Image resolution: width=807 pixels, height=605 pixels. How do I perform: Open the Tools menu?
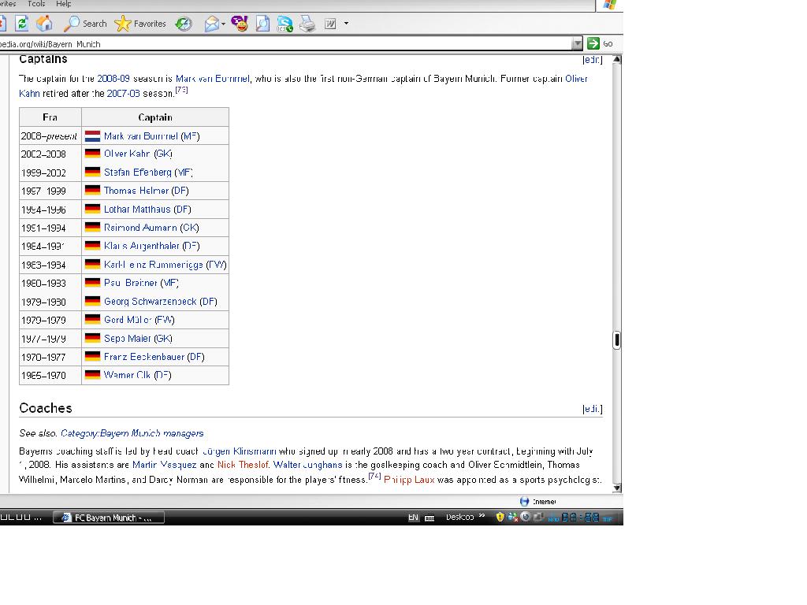coord(36,4)
